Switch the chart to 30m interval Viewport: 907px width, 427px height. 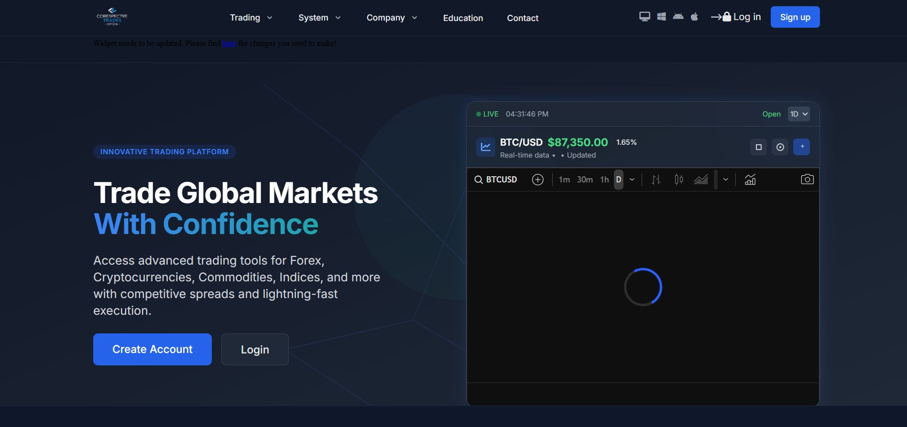(x=585, y=180)
